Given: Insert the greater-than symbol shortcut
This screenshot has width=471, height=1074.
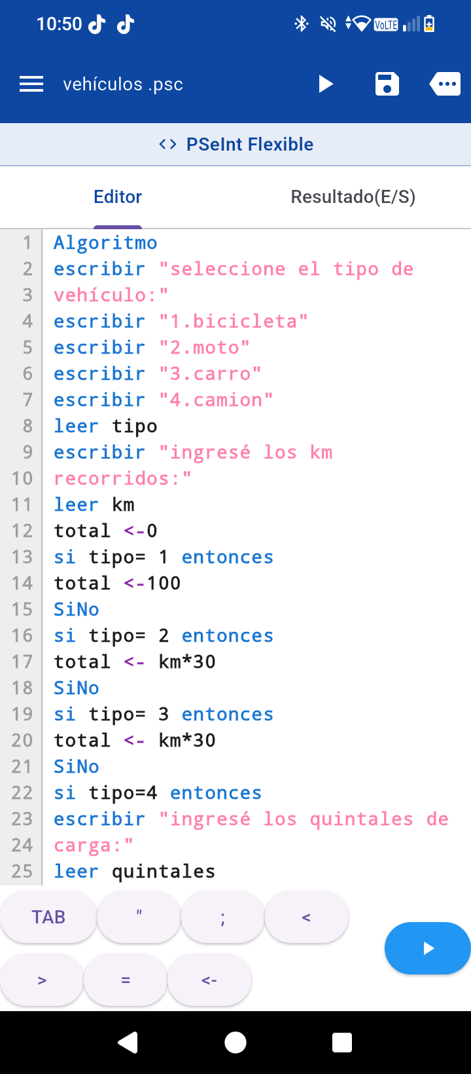Looking at the screenshot, I should point(42,980).
